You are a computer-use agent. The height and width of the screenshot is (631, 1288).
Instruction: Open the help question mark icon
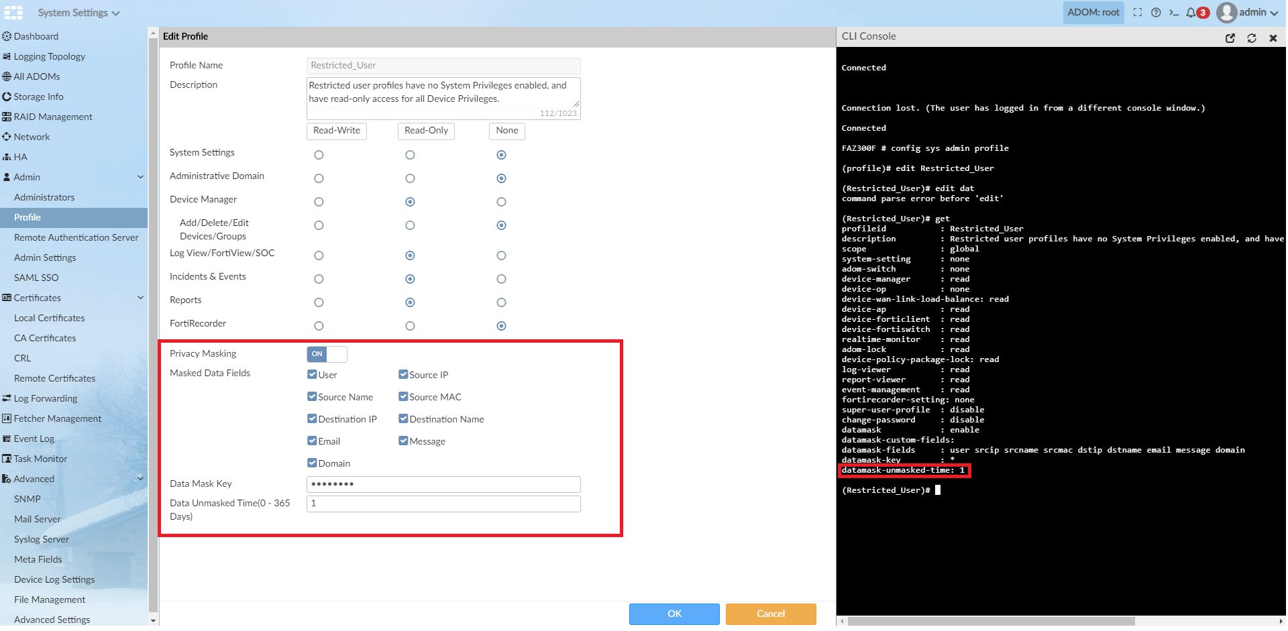[x=1156, y=12]
